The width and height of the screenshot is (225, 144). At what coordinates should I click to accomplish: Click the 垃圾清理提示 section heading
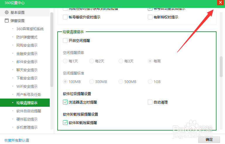73,32
